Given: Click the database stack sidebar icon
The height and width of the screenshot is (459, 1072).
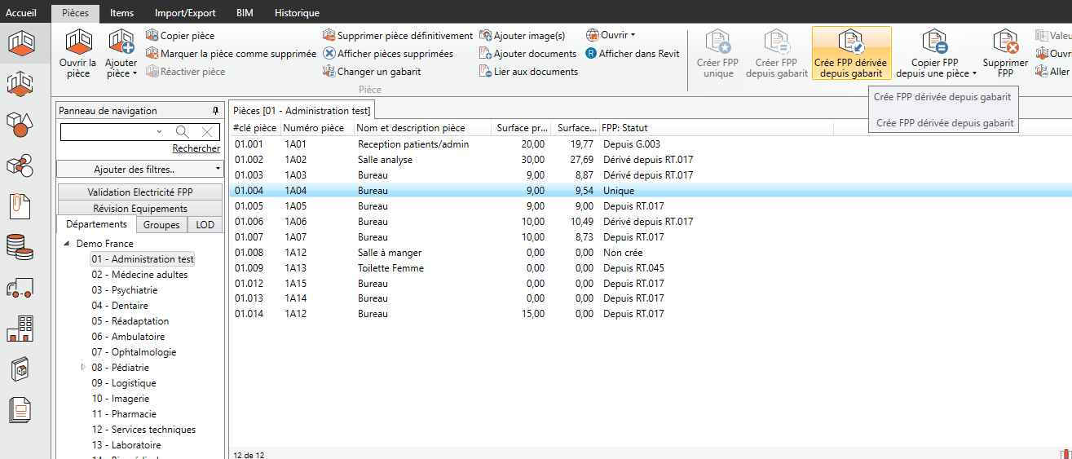Looking at the screenshot, I should [20, 246].
